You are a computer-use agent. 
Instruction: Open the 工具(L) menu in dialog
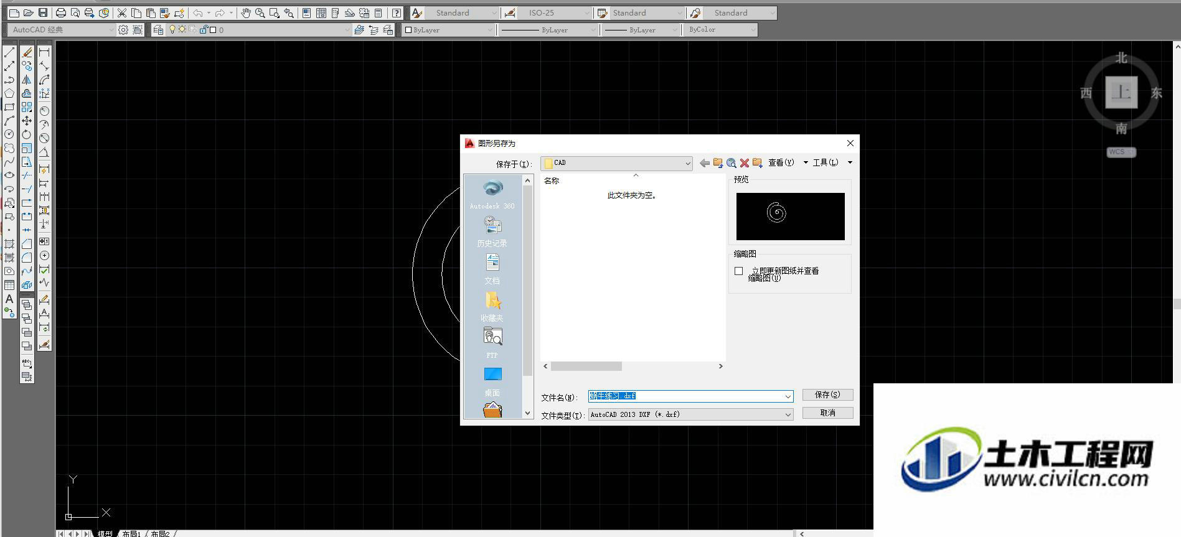tap(826, 162)
